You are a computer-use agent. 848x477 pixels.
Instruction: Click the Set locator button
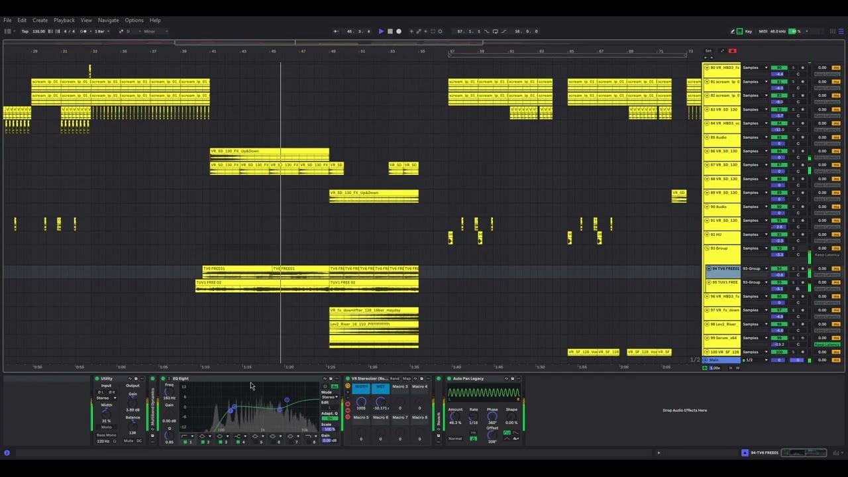click(x=708, y=51)
